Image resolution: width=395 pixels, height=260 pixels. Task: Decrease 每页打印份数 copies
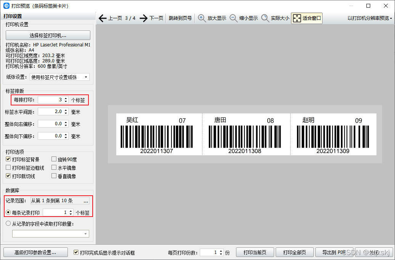(221, 254)
